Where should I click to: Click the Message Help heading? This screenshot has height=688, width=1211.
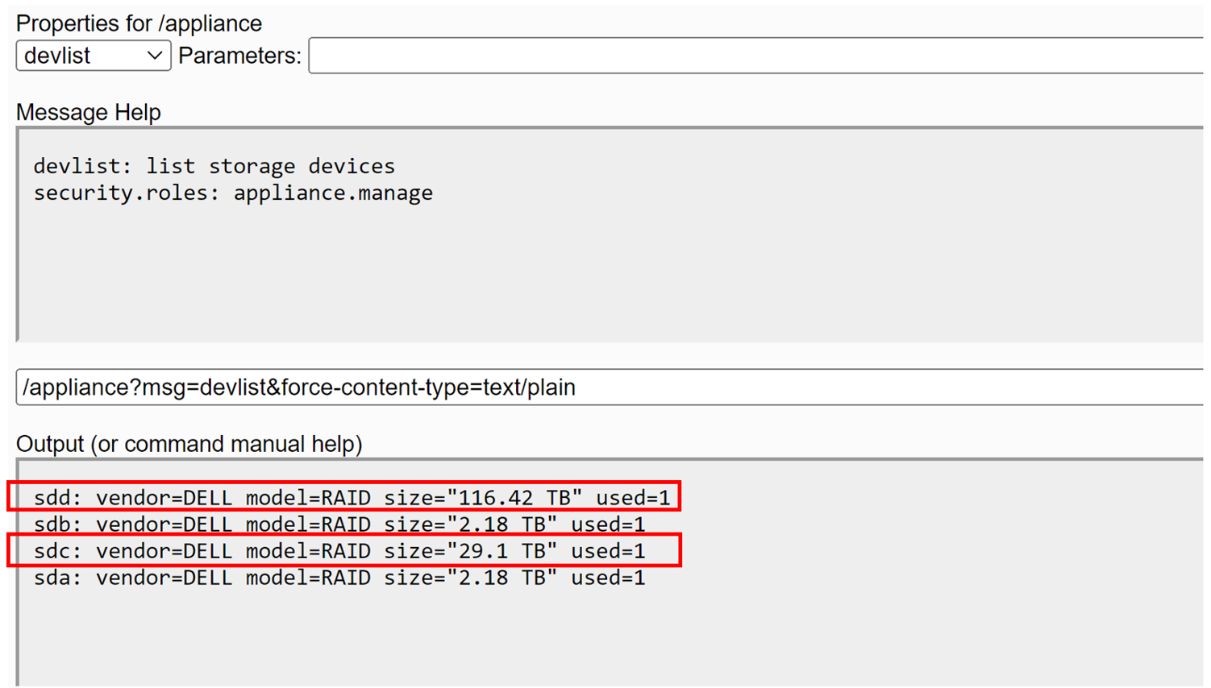point(88,112)
